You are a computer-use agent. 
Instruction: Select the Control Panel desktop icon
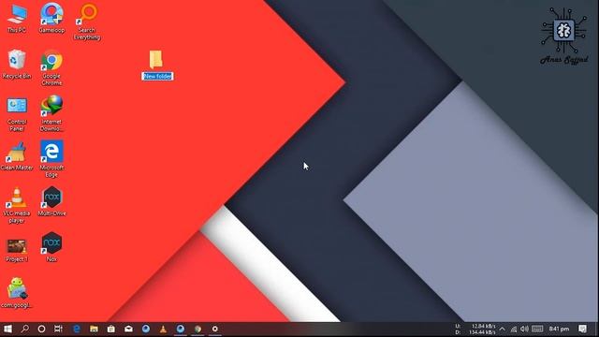point(17,114)
